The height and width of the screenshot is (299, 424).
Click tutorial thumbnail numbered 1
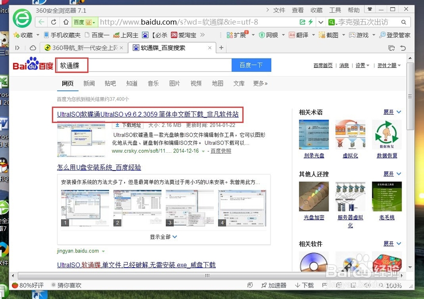(85, 208)
